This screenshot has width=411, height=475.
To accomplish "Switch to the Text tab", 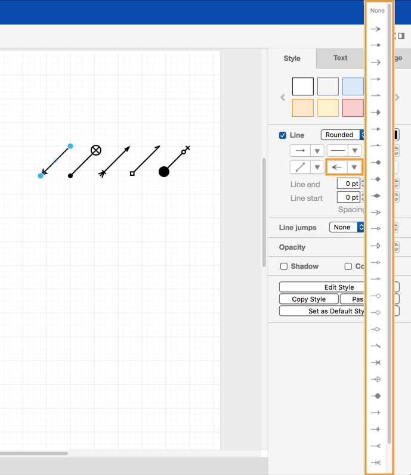I will [x=340, y=58].
